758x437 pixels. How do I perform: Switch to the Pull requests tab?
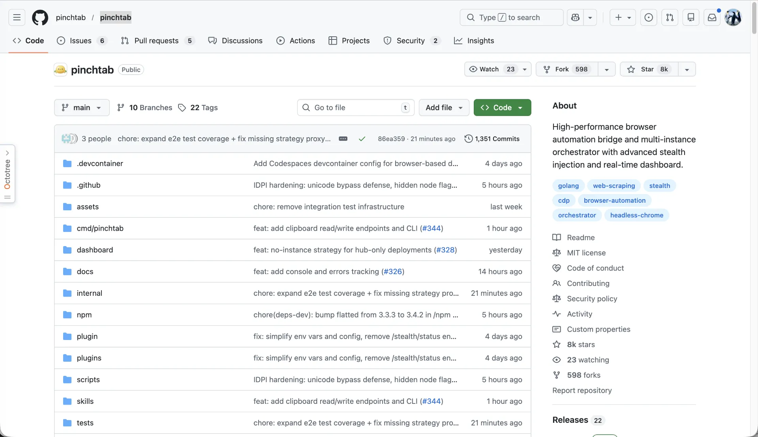156,41
